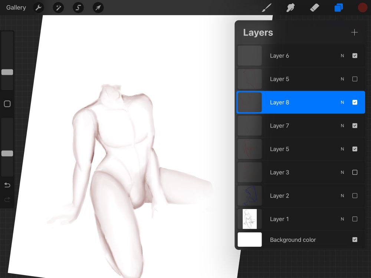This screenshot has width=371, height=278.
Task: Toggle visibility of Layer 6
Action: pyautogui.click(x=355, y=55)
